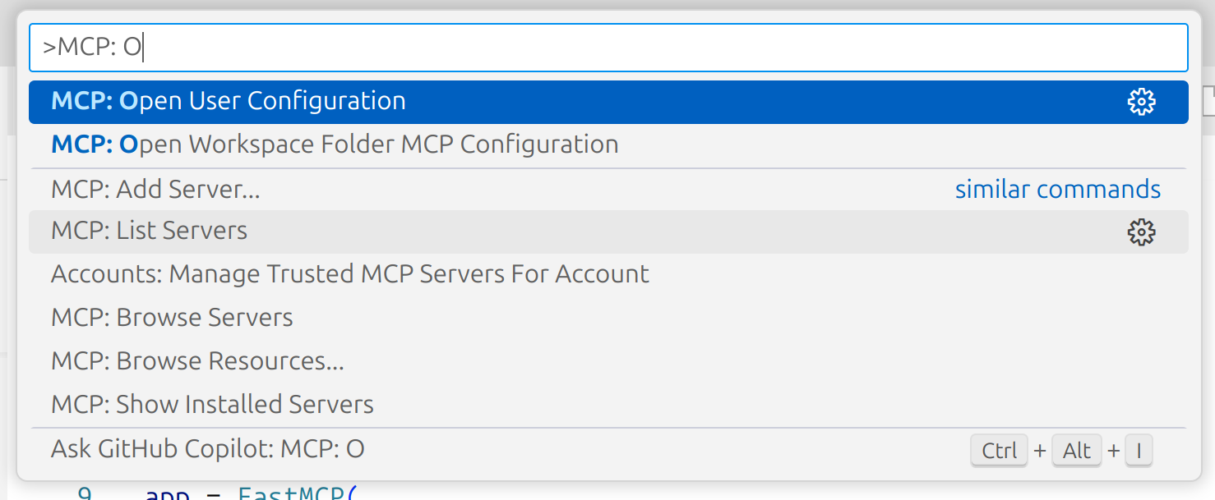Select Ask GitHub Copilot: MCP: O entry
The image size is (1215, 500).
[x=608, y=450]
